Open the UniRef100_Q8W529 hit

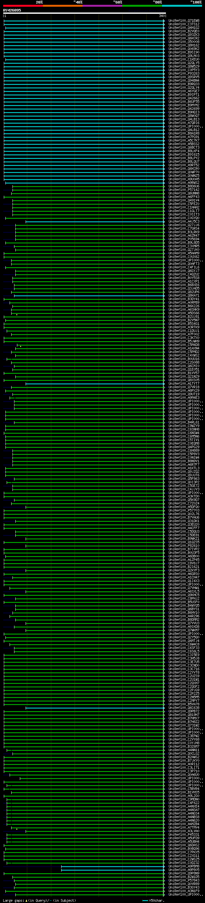pyautogui.click(x=184, y=66)
